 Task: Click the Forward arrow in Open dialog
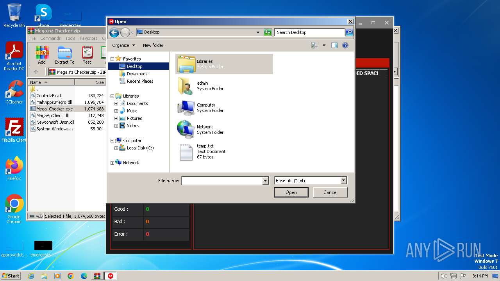125,32
